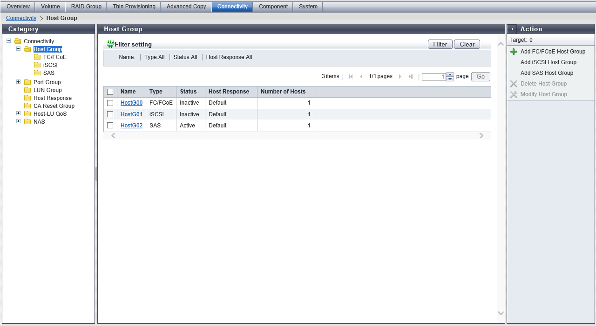Toggle the select-all checkbox in the table header
This screenshot has height=326, width=596.
click(x=110, y=92)
